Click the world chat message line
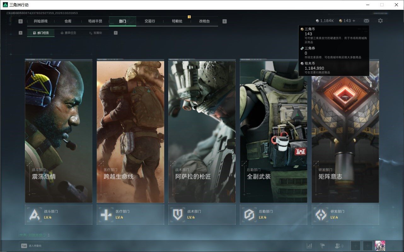Viewport: 404px width, 252px height. coord(34,235)
